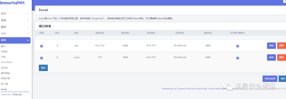Go to 交换机 submenu item

[x=4, y=52]
